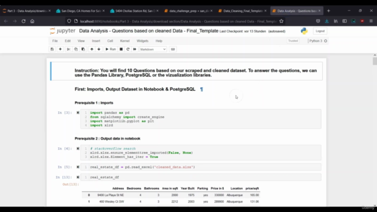Paste cells below using the toolbar icon
Viewport: 377px width, 212px height.
pyautogui.click(x=83, y=49)
